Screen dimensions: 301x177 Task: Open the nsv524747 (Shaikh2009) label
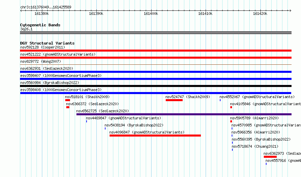coord(188,97)
